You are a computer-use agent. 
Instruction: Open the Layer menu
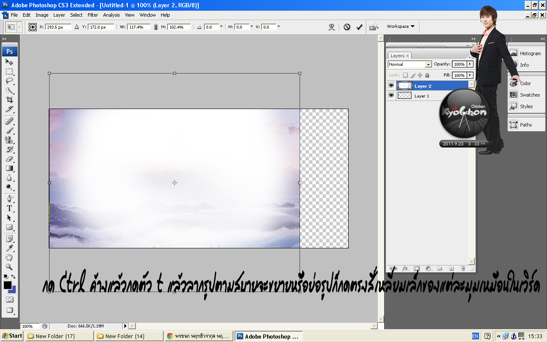[x=59, y=15]
